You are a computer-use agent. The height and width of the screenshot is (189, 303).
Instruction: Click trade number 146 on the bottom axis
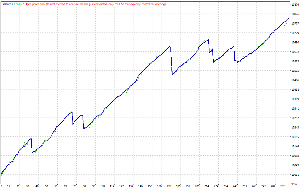point(141,186)
